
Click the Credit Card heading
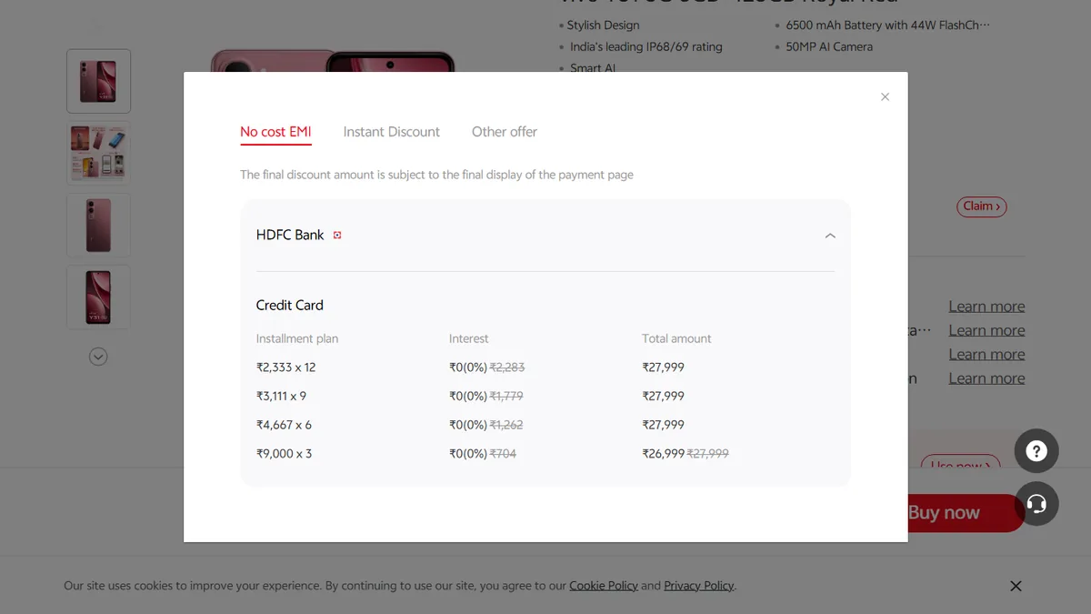(289, 306)
